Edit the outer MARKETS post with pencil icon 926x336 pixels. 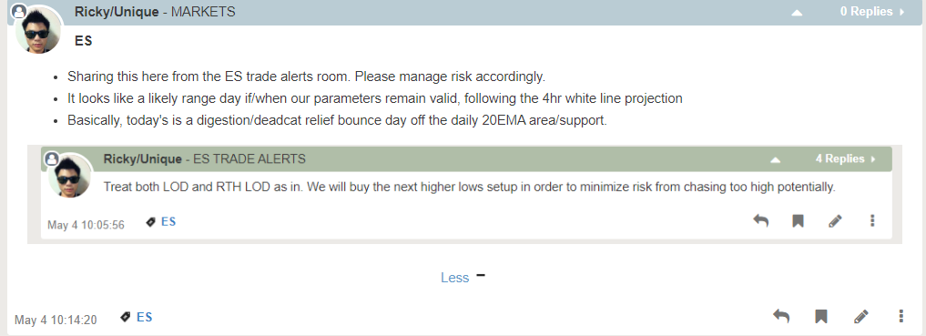click(861, 317)
